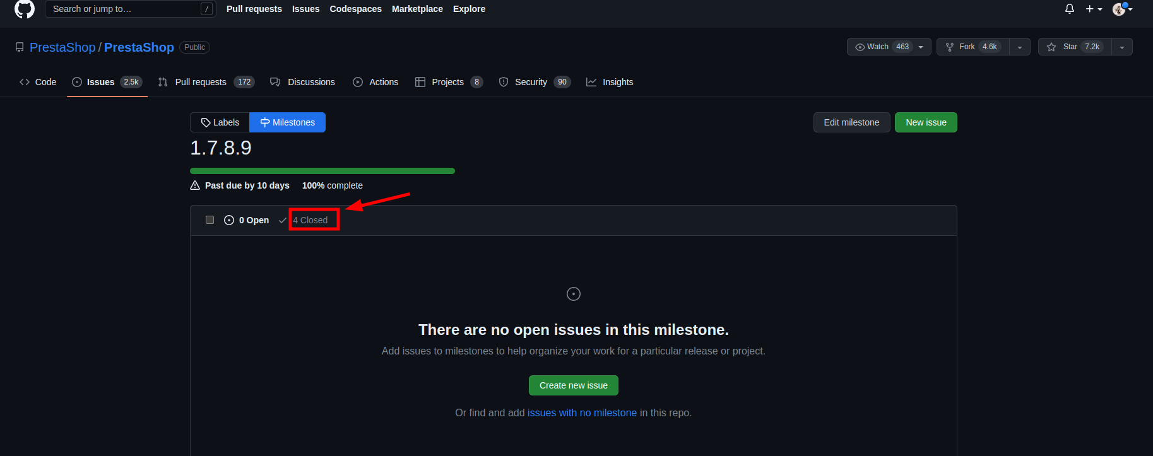Image resolution: width=1153 pixels, height=456 pixels.
Task: Switch to 4 Closed issues
Action: 310,220
